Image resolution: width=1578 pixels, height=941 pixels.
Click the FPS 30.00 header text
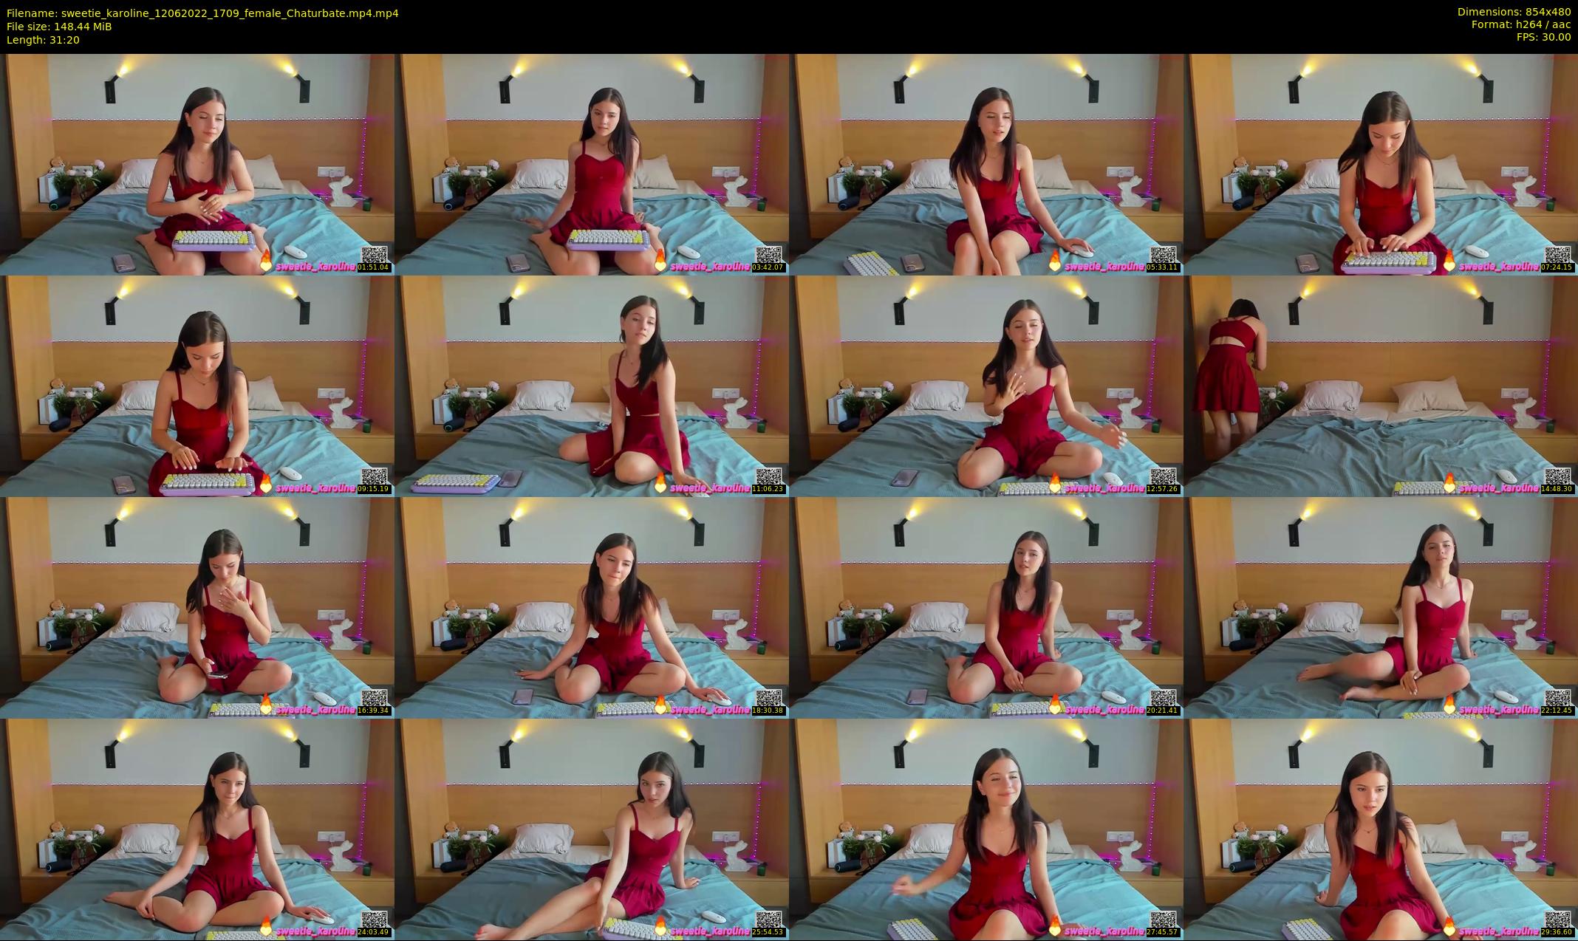(1543, 37)
